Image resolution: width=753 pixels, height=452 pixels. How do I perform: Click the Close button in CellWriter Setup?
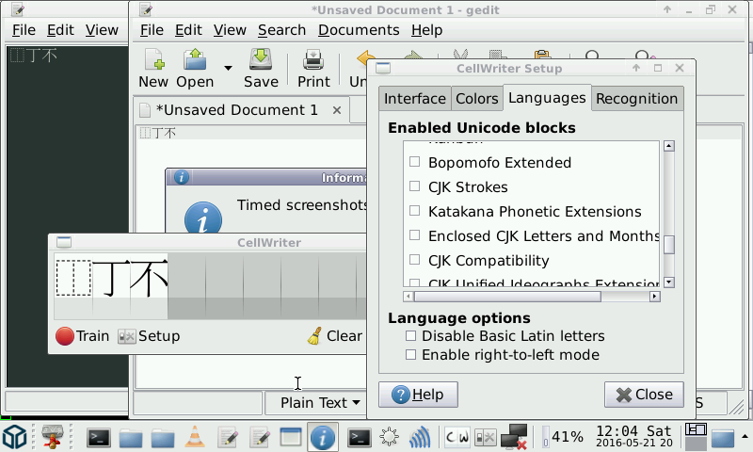tap(644, 395)
